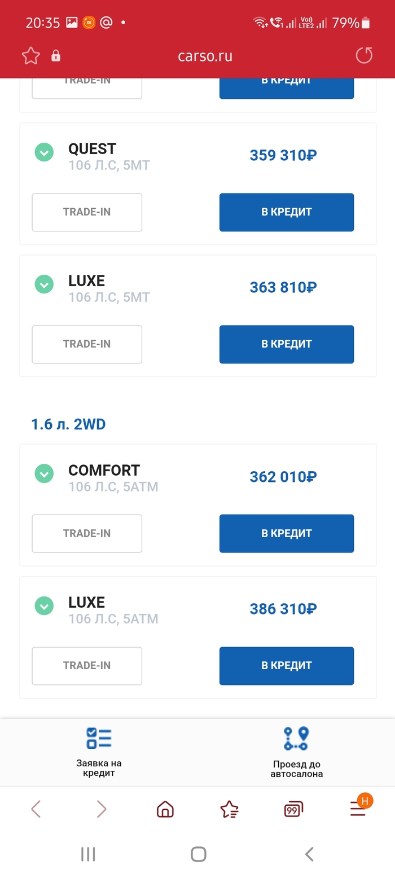The height and width of the screenshot is (878, 395).
Task: Tap the padlock site security icon
Action: tap(56, 56)
